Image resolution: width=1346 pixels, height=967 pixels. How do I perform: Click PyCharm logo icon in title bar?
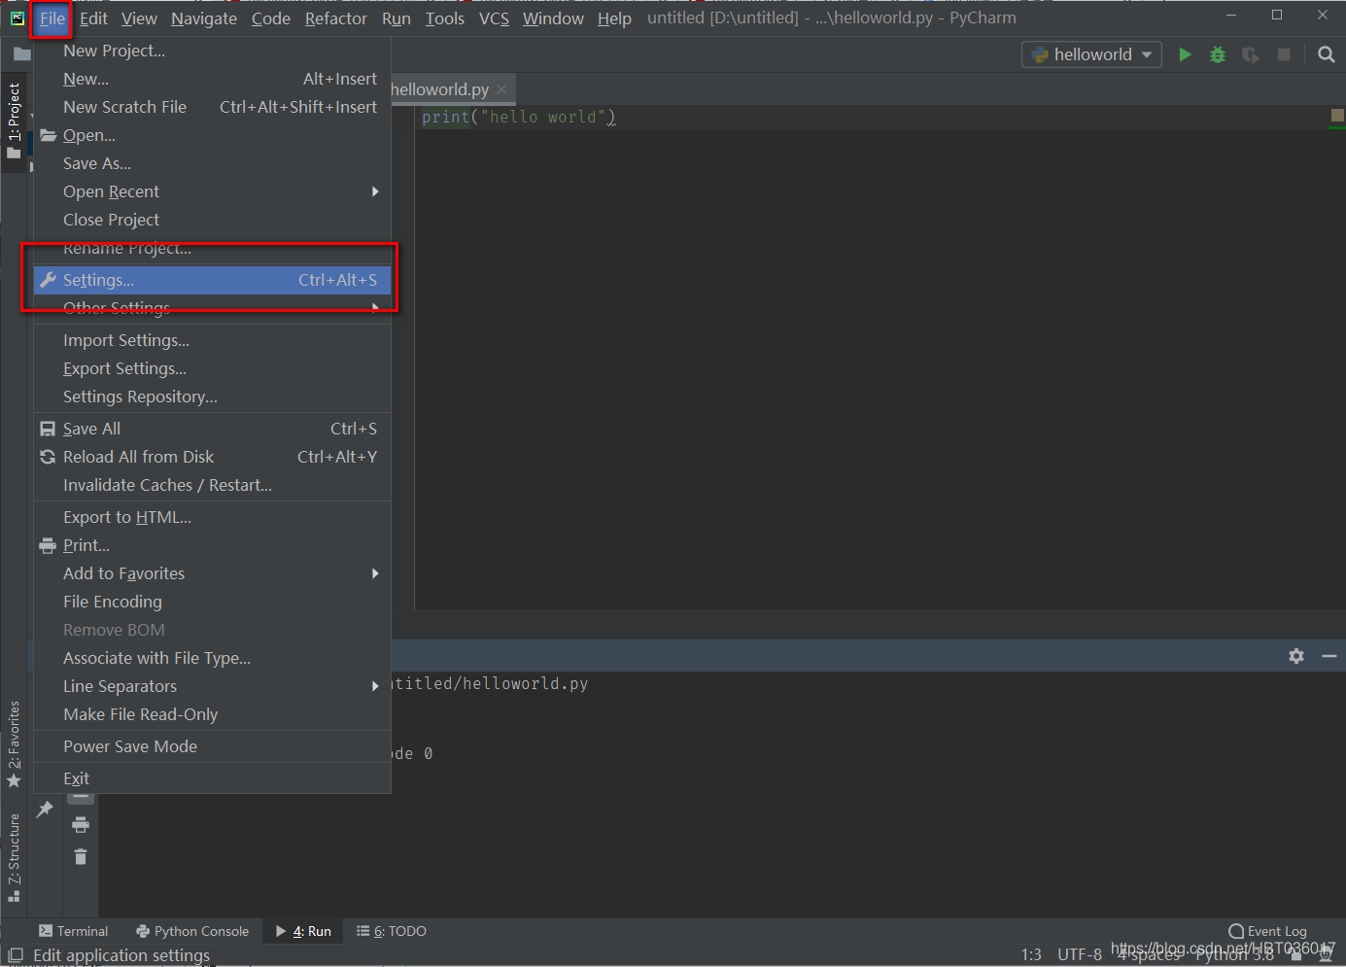pos(17,17)
